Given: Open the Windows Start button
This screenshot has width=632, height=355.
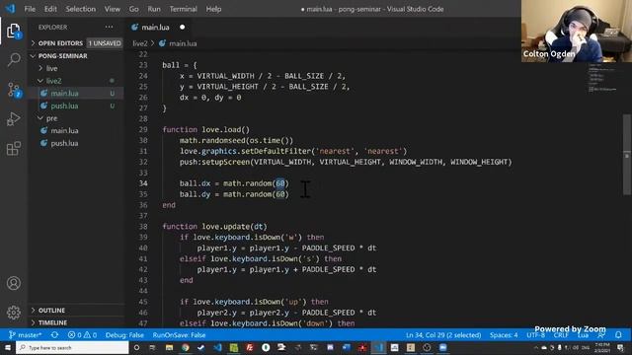Looking at the screenshot, I should pyautogui.click(x=8, y=347).
